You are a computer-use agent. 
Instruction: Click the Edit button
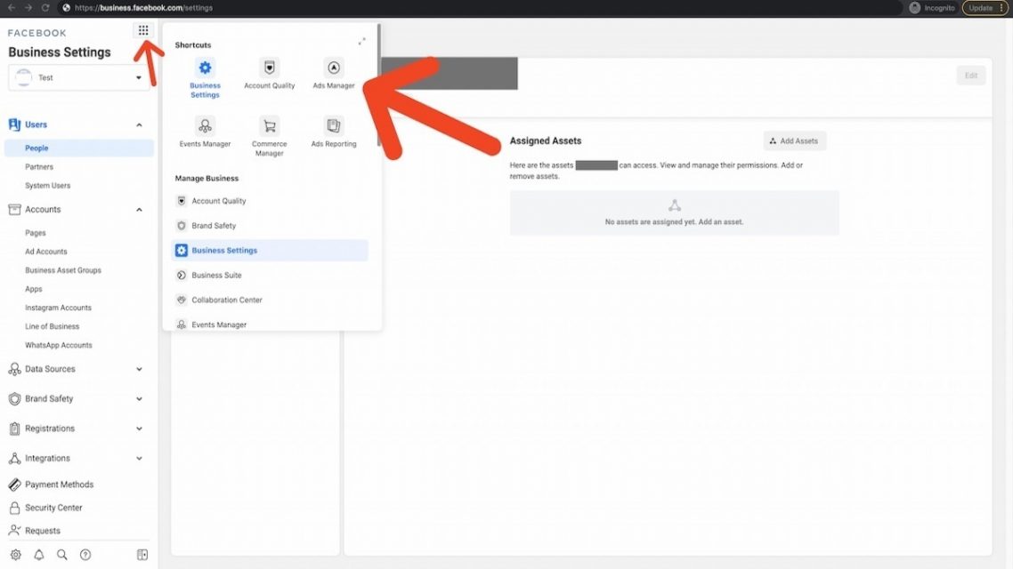[x=970, y=76]
